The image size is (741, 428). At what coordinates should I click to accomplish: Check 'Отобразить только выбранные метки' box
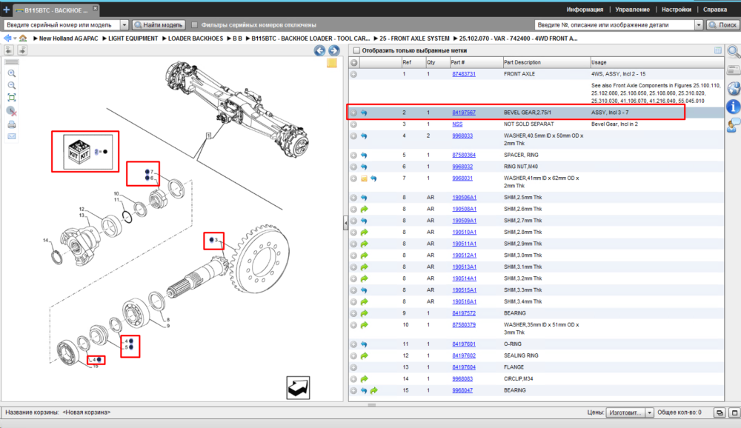pos(357,50)
